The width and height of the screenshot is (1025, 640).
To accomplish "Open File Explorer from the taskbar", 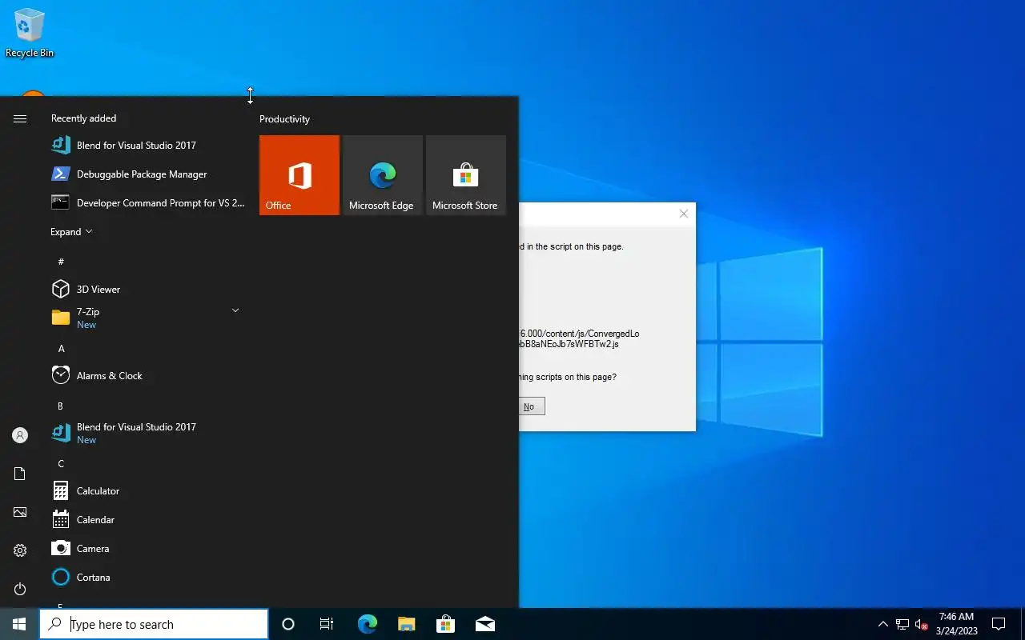I will (406, 624).
